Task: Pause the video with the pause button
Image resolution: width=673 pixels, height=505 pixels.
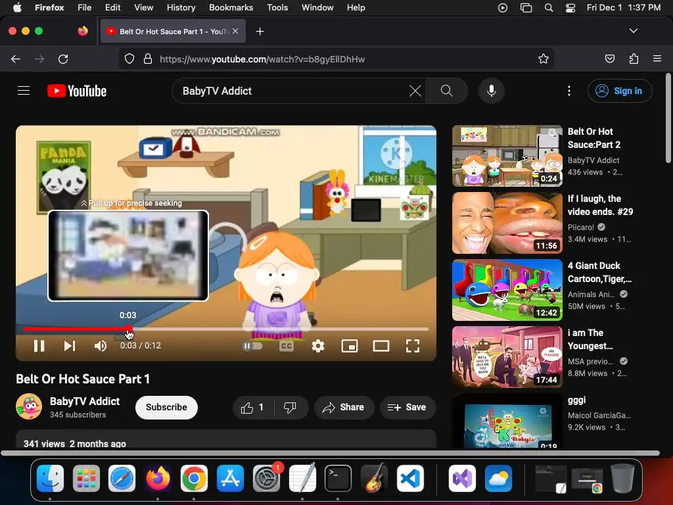Action: pyautogui.click(x=39, y=346)
